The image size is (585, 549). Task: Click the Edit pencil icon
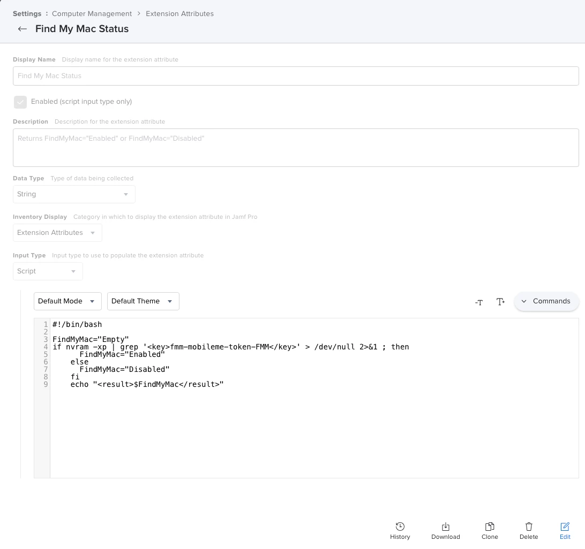[565, 527]
